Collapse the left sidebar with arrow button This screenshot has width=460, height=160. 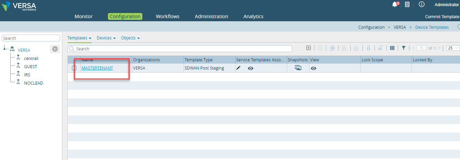click(x=55, y=49)
